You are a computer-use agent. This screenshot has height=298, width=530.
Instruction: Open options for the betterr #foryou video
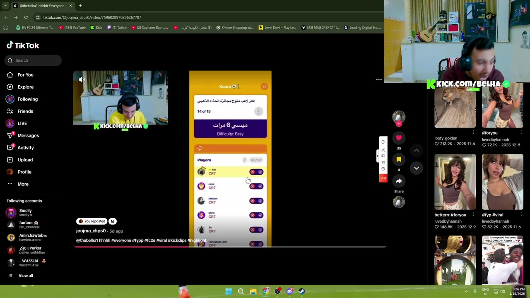(474, 215)
